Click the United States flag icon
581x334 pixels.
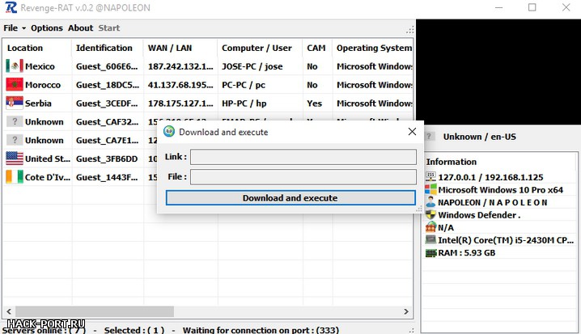(x=15, y=159)
